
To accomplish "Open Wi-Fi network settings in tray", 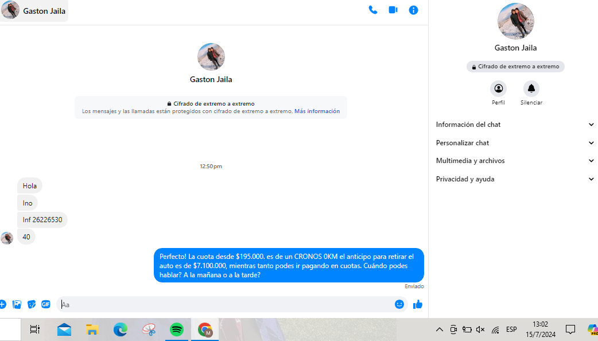I will (x=495, y=330).
